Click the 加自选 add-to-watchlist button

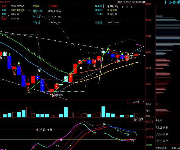click(121, 2)
